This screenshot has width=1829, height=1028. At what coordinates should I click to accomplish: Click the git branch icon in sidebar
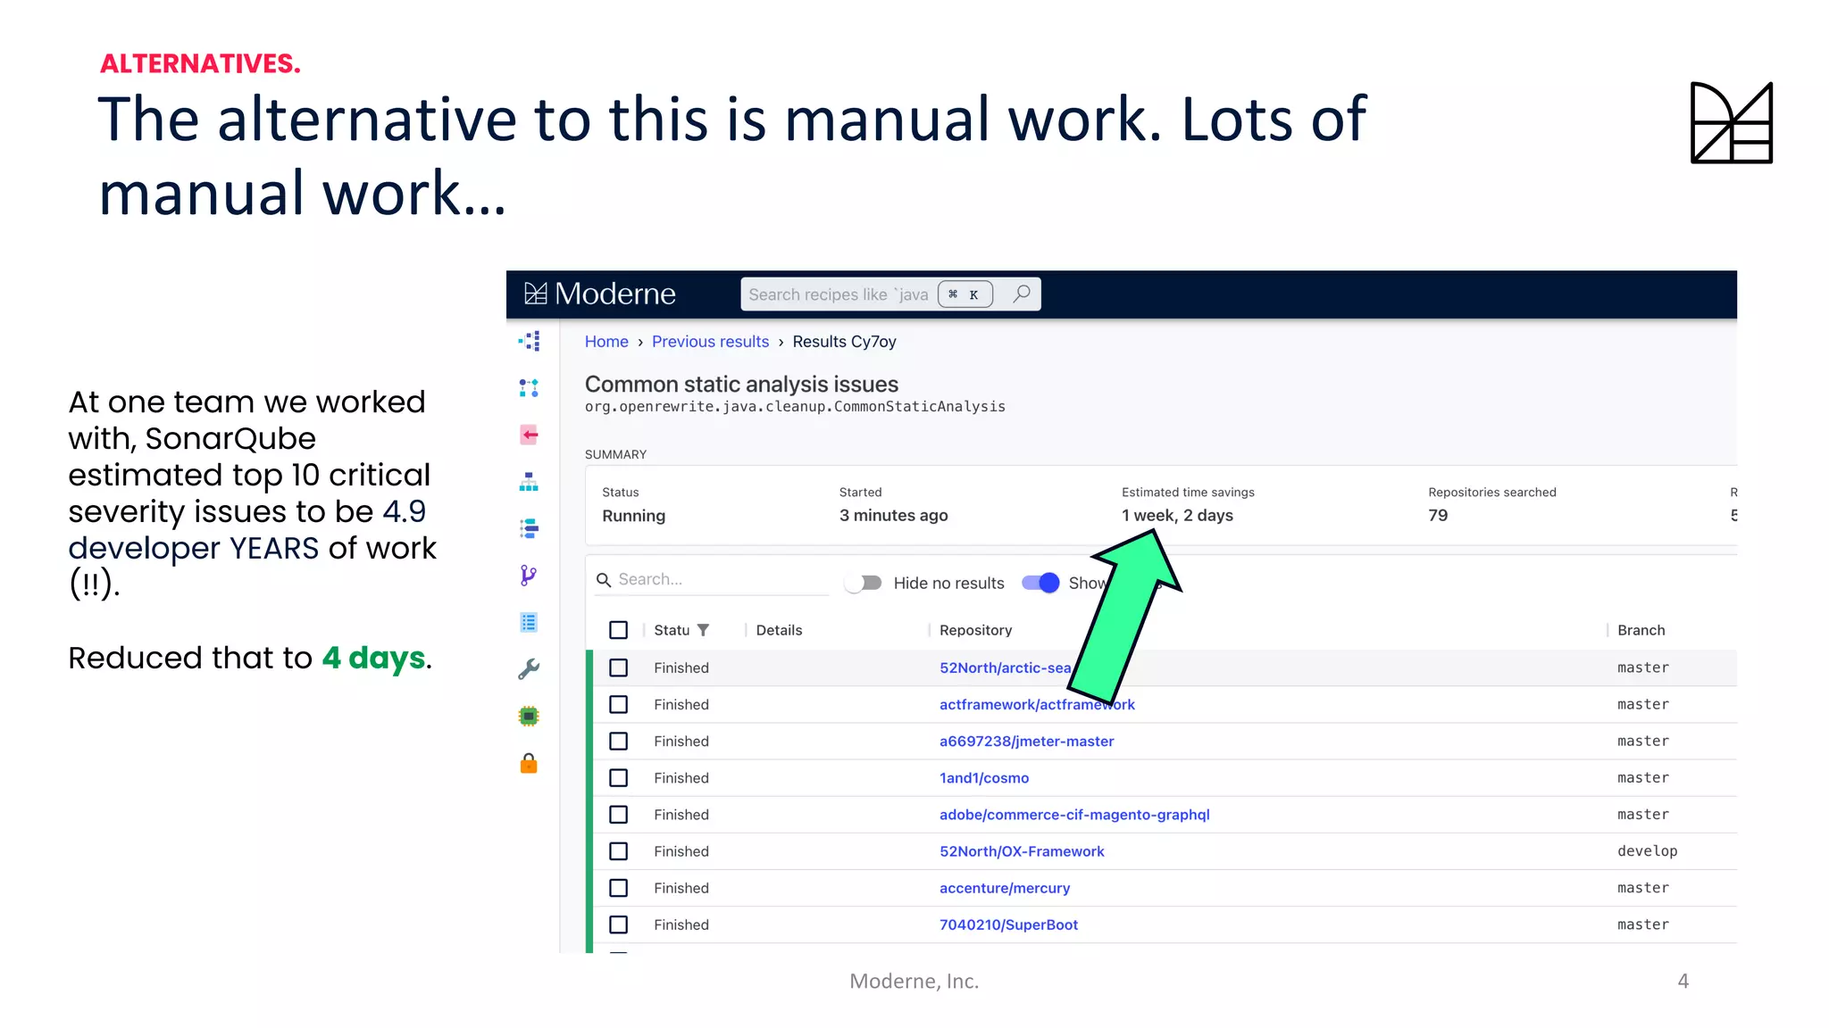point(529,576)
